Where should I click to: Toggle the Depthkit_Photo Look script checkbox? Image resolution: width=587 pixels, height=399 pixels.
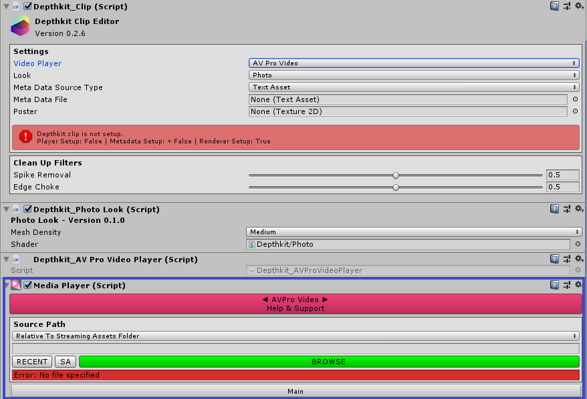tap(28, 210)
